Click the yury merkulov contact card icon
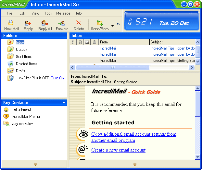The width and height of the screenshot is (202, 170). pyautogui.click(x=6, y=123)
